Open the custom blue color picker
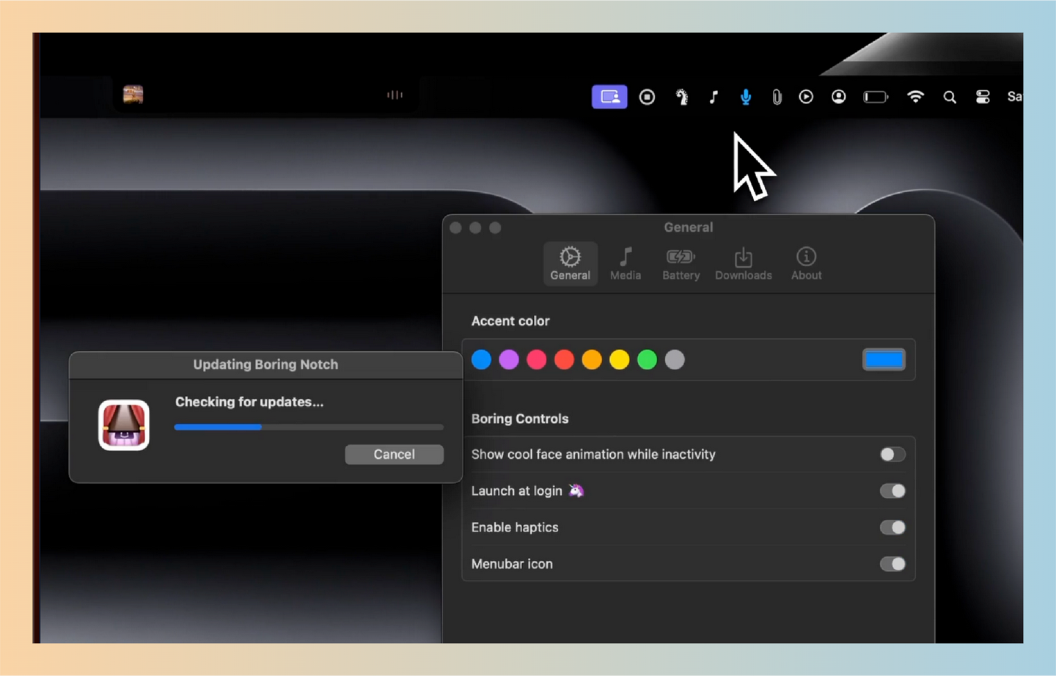 point(884,359)
